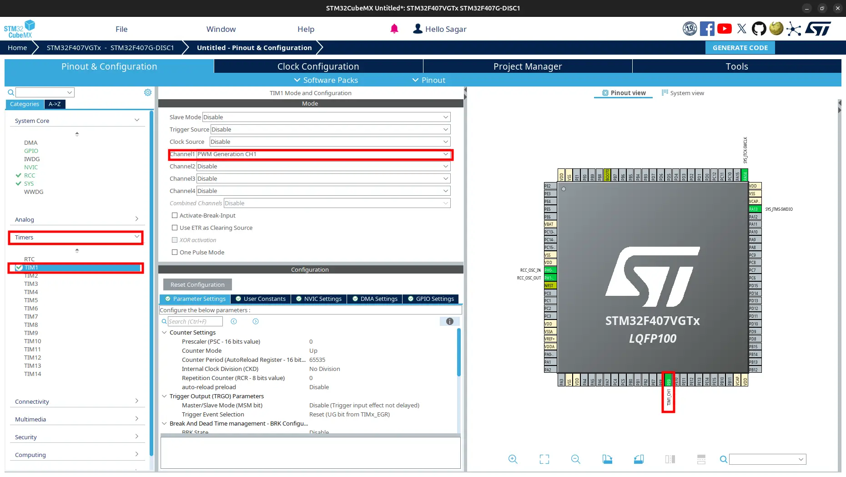Tick the One Pulse Mode checkbox

[175, 252]
